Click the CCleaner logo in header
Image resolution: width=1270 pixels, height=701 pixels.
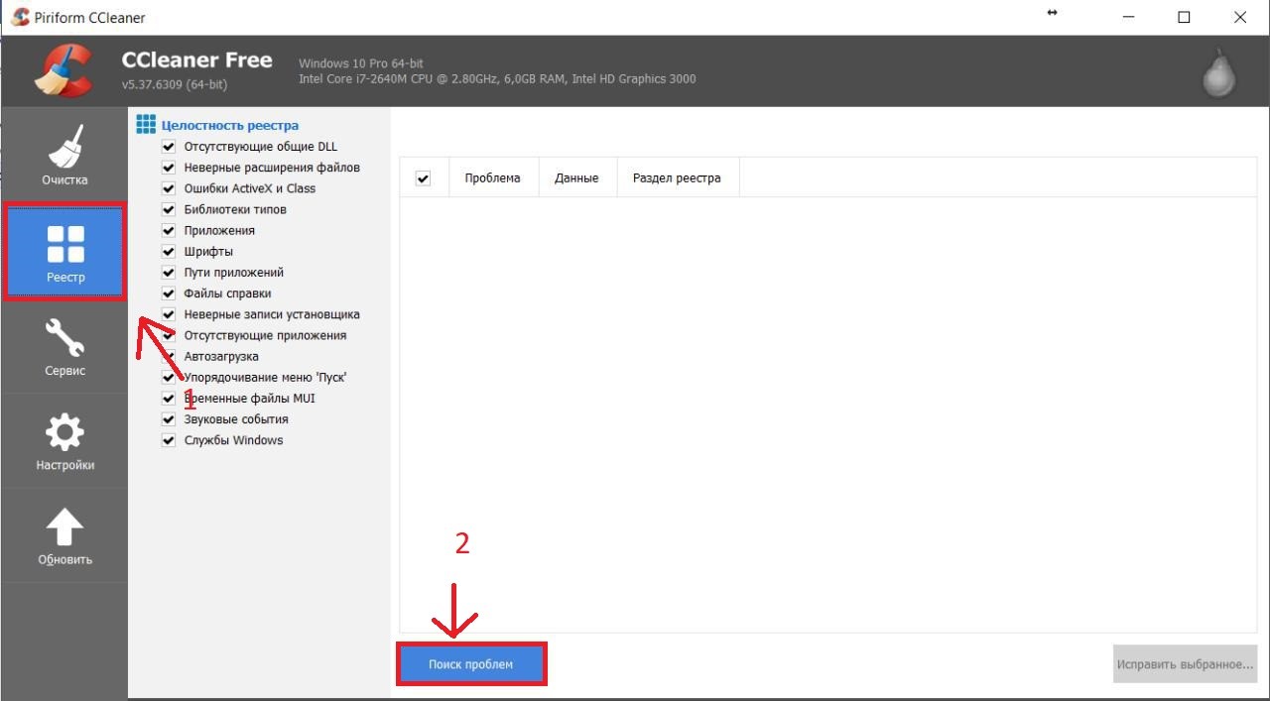pyautogui.click(x=63, y=70)
